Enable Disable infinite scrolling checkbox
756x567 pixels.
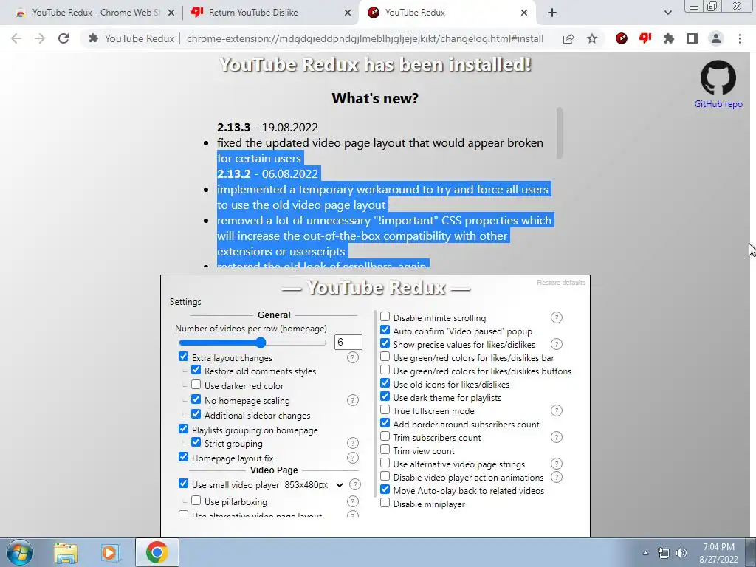pyautogui.click(x=385, y=317)
